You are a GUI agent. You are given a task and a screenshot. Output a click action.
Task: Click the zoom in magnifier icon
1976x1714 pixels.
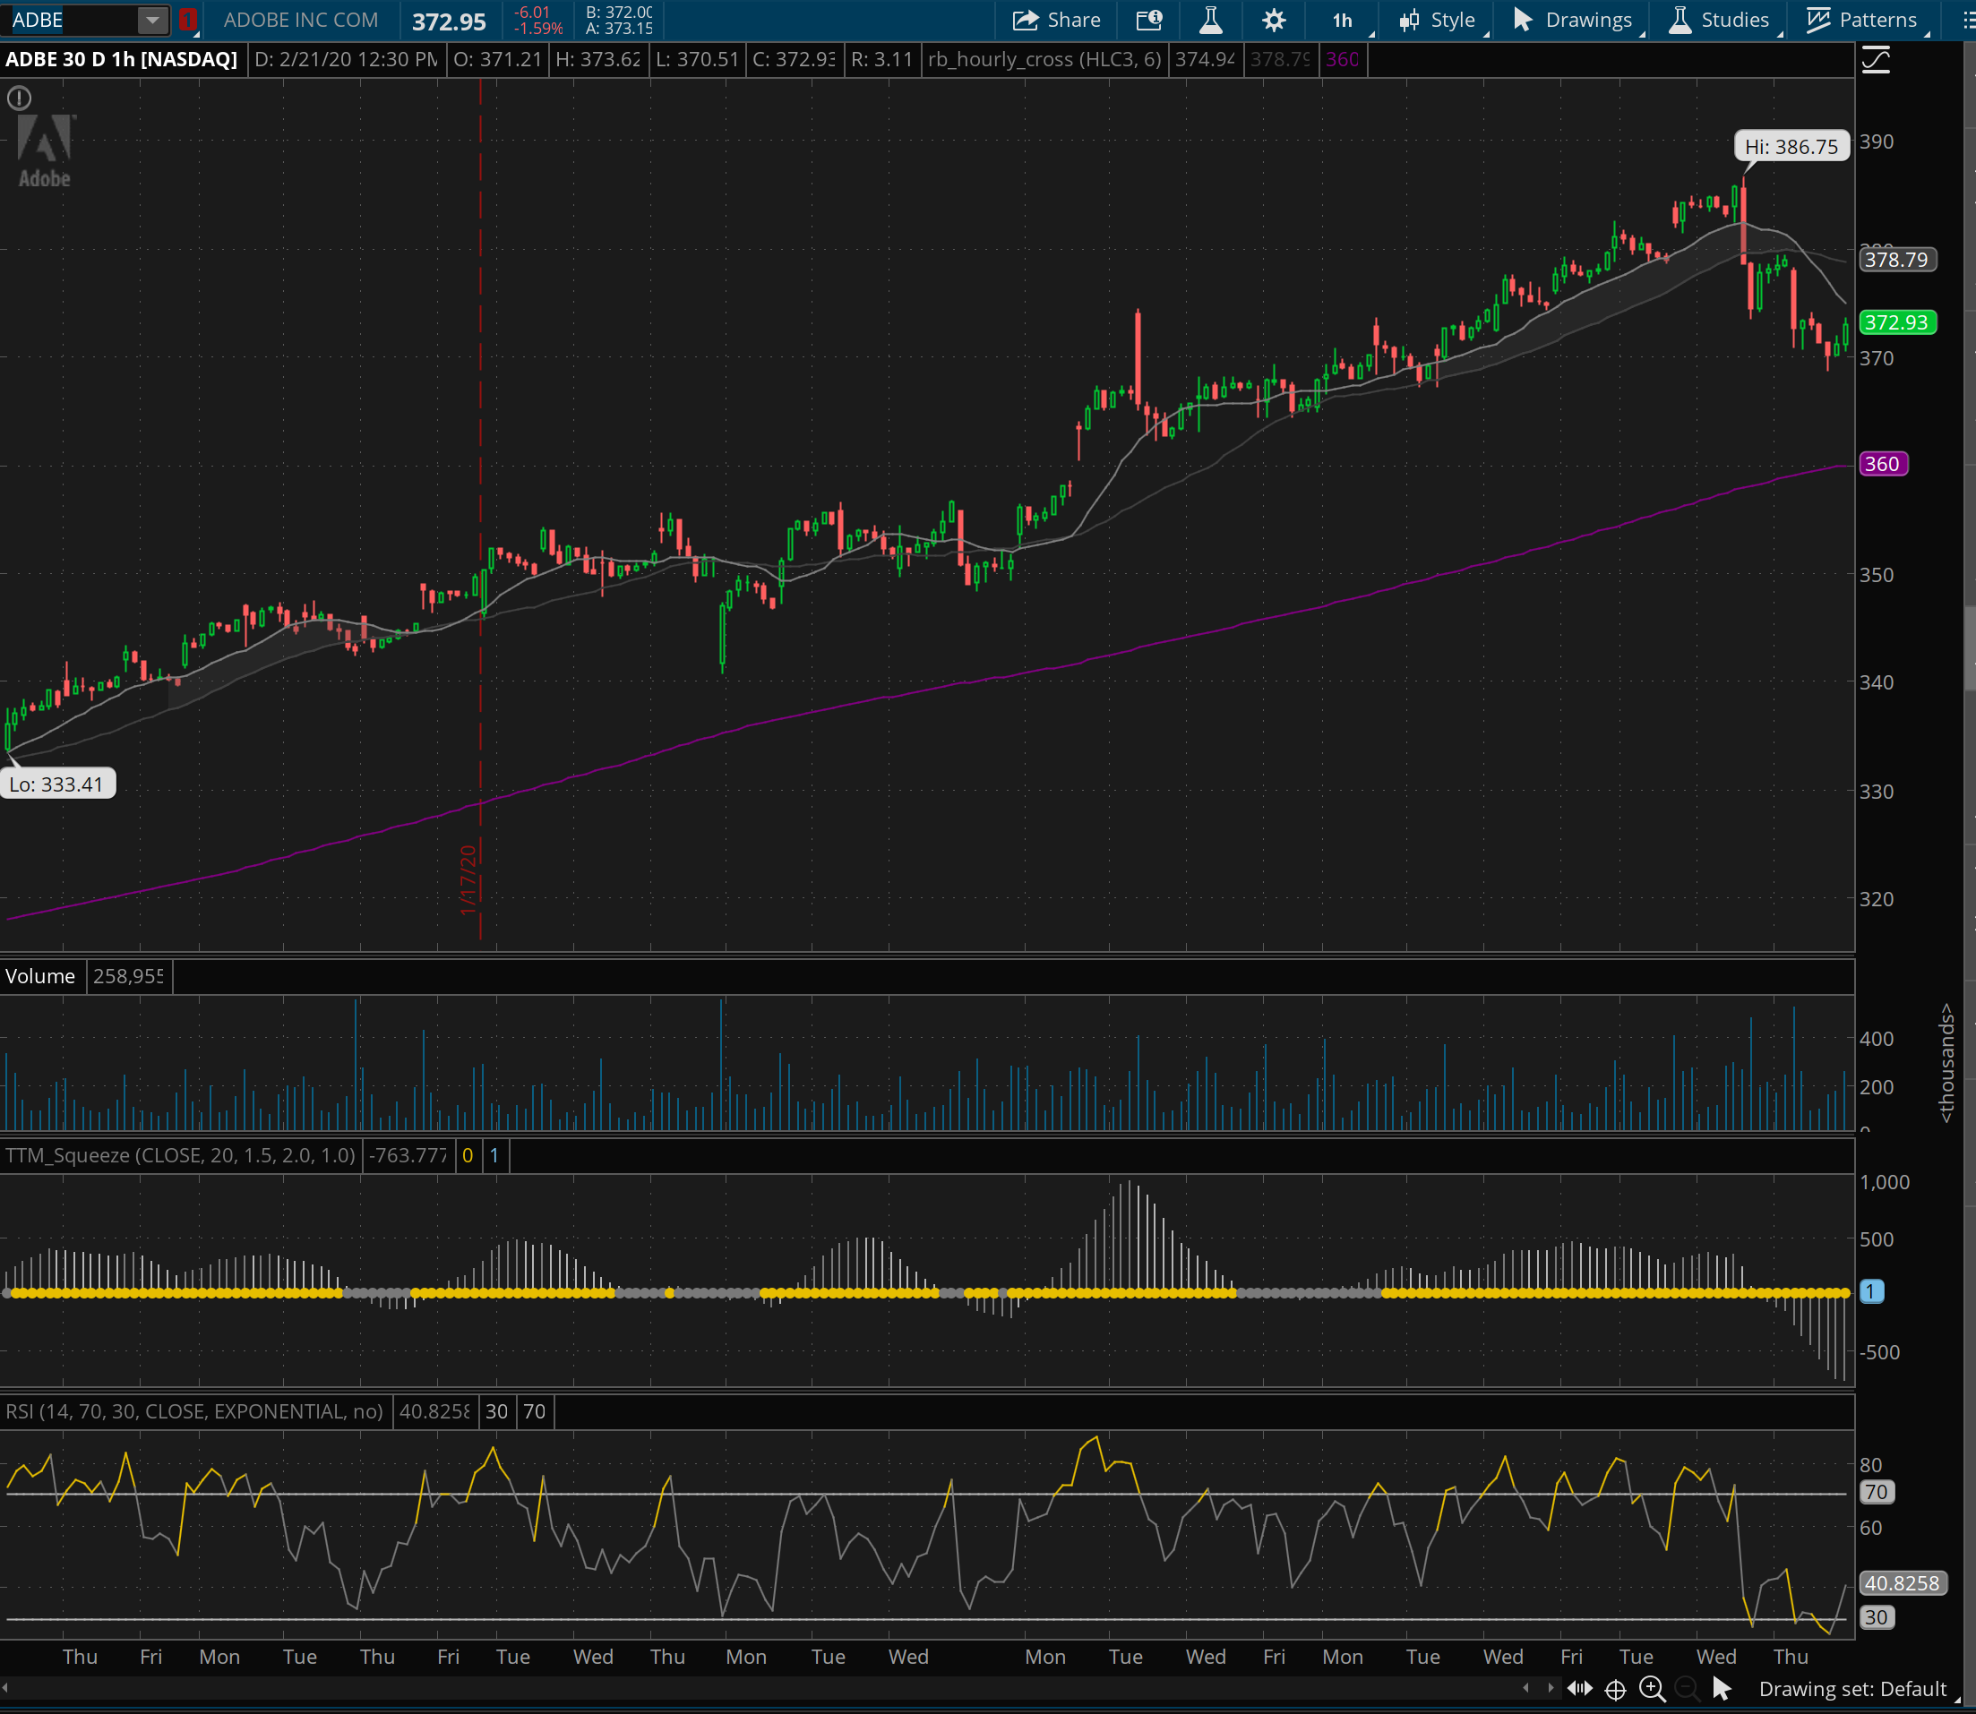(1653, 1690)
